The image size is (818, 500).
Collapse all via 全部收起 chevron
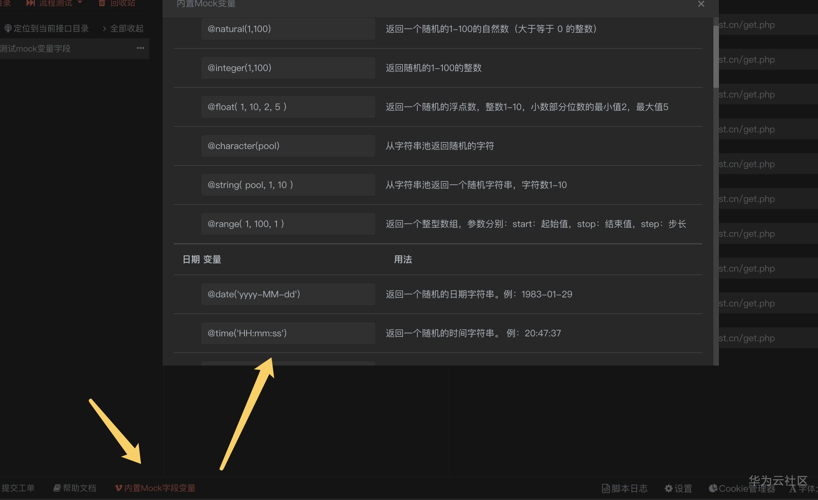tap(104, 29)
